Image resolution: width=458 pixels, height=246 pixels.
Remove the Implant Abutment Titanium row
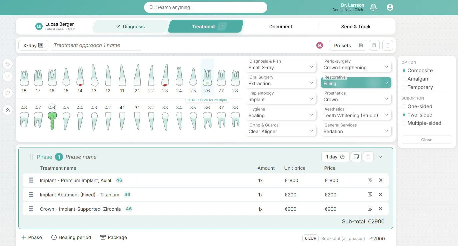tap(381, 194)
